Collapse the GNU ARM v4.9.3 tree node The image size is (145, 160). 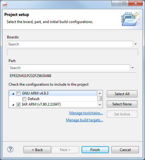13,94
